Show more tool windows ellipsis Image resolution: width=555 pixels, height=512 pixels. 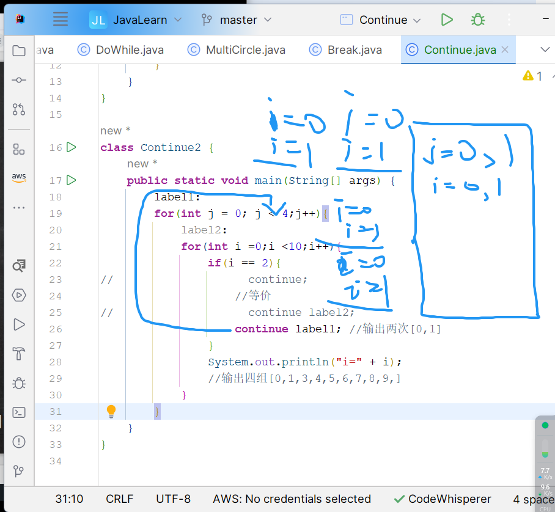19,208
